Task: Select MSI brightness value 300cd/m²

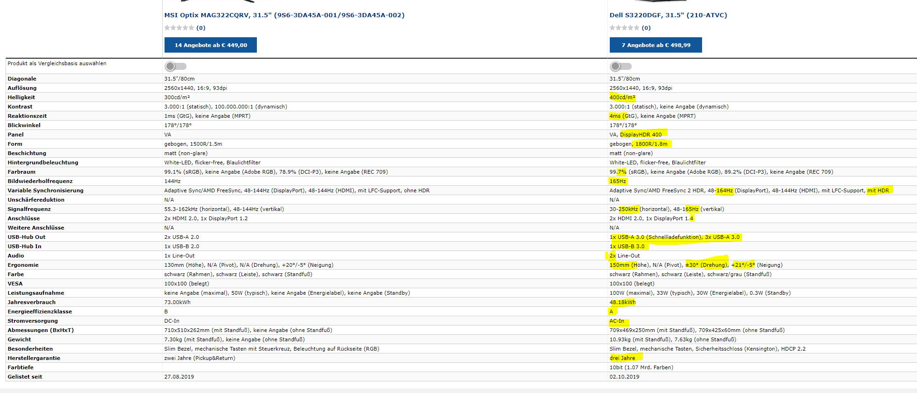Action: tap(177, 97)
